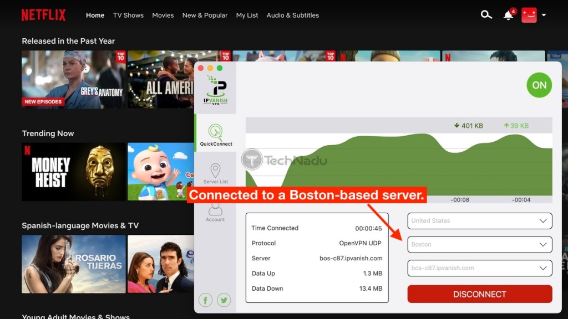The height and width of the screenshot is (319, 568).
Task: Open Server List in IPVanish sidebar
Action: 216,173
